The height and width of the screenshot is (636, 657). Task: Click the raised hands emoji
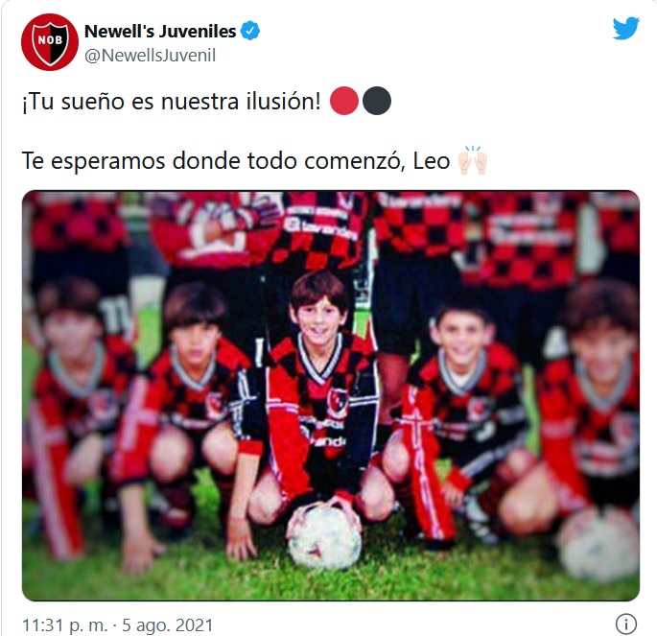[473, 160]
